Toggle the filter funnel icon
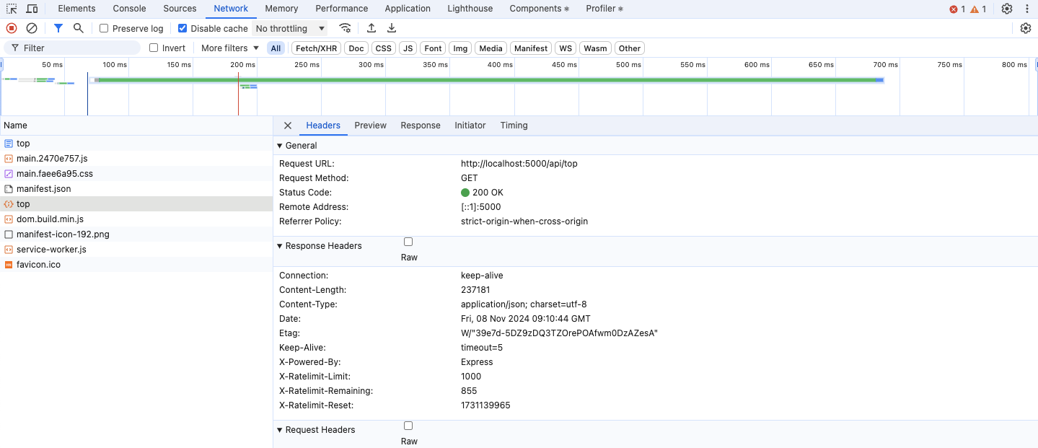This screenshot has width=1038, height=448. [x=58, y=28]
